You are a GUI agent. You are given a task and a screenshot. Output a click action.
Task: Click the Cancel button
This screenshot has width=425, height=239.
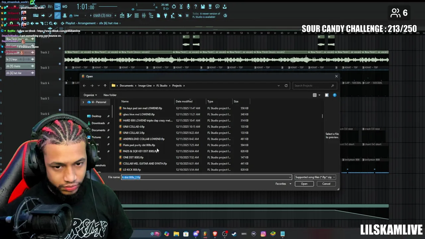click(x=326, y=184)
